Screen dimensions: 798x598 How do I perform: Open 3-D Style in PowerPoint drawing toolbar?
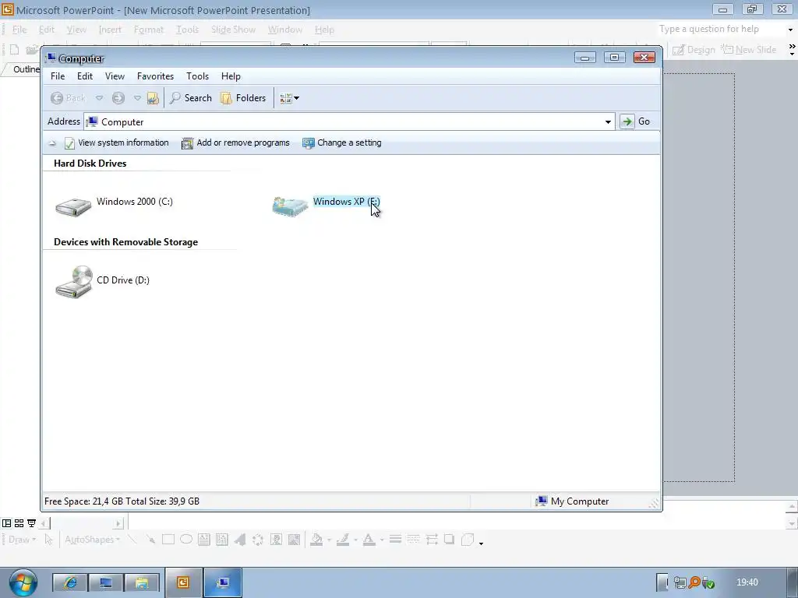pos(468,540)
